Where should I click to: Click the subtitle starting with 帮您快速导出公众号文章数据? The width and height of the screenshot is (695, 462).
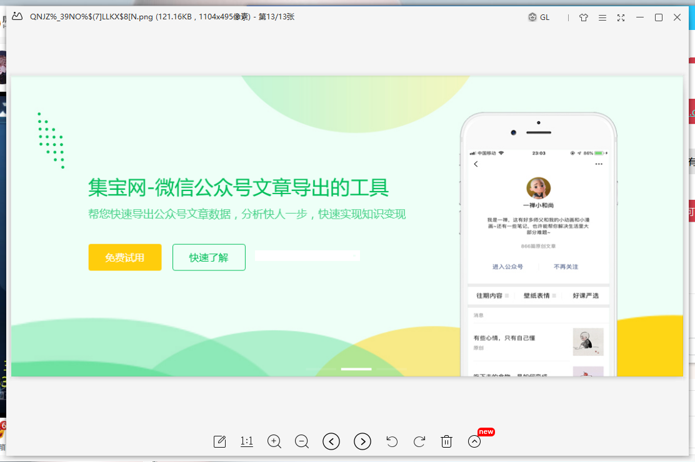click(247, 214)
